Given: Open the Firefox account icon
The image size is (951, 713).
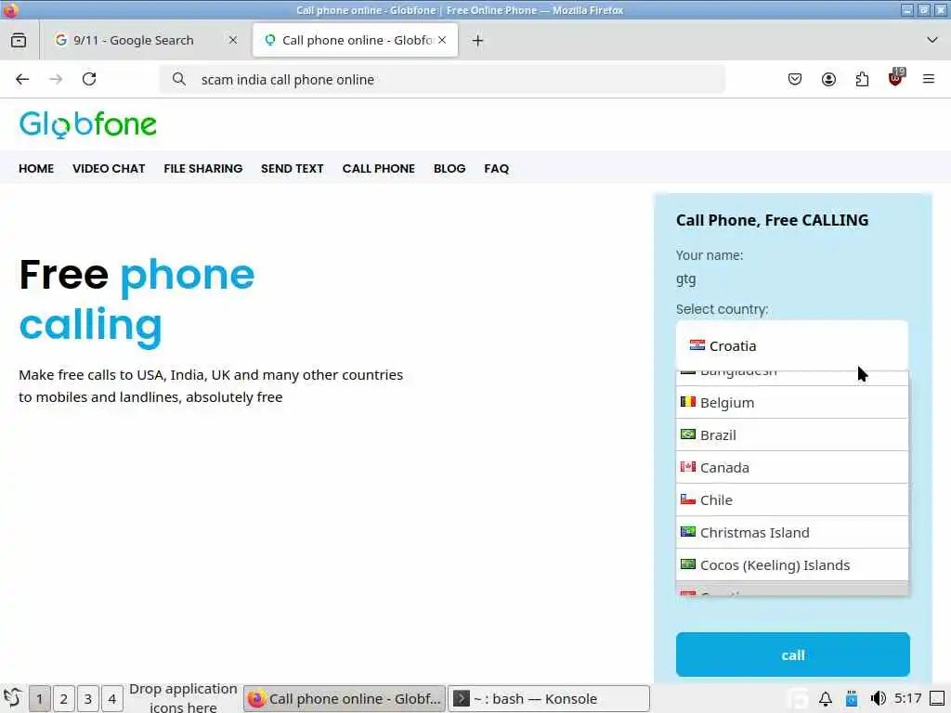Looking at the screenshot, I should (828, 80).
